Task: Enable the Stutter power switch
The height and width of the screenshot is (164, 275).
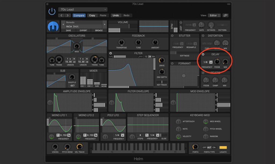Action: pos(172,36)
